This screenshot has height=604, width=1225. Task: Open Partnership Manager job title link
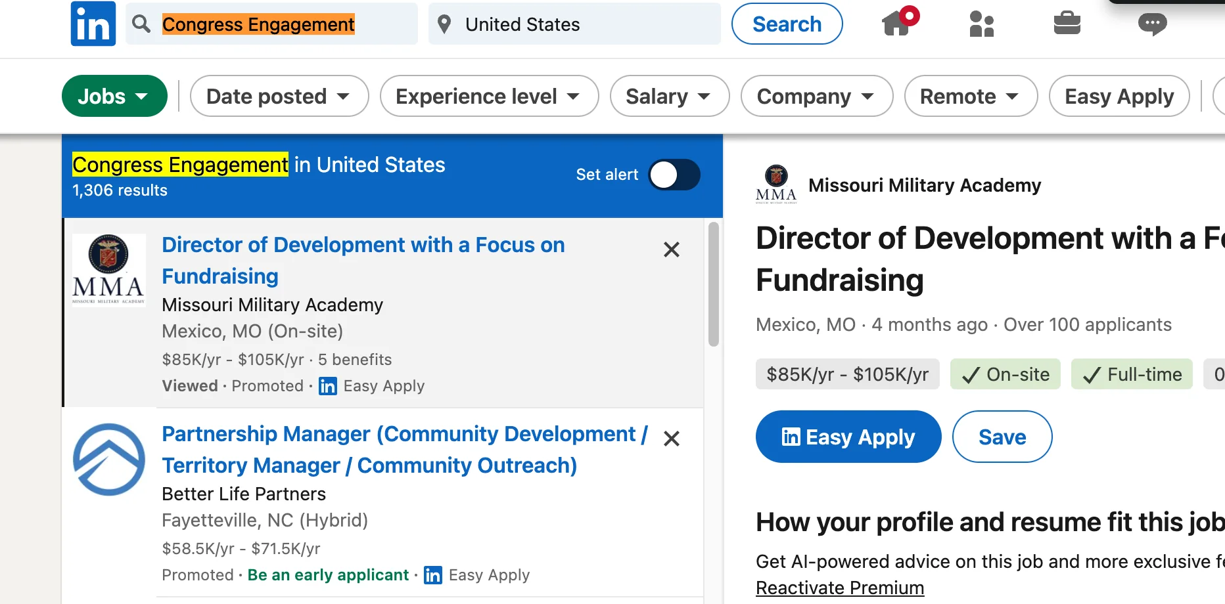405,449
